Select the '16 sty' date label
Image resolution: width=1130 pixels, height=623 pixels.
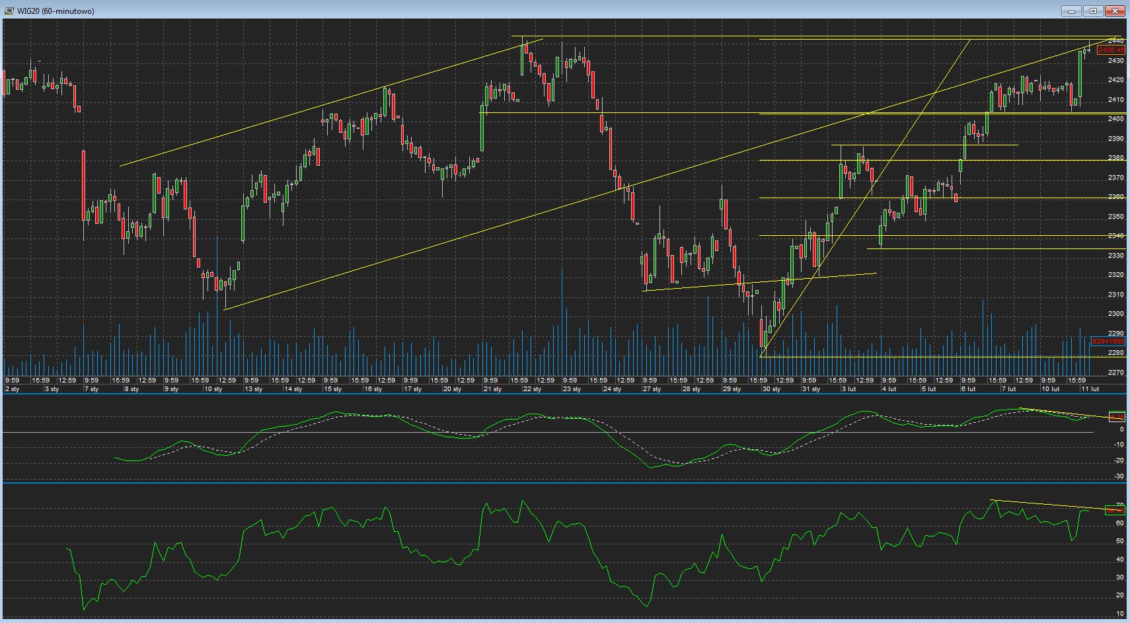pos(373,389)
